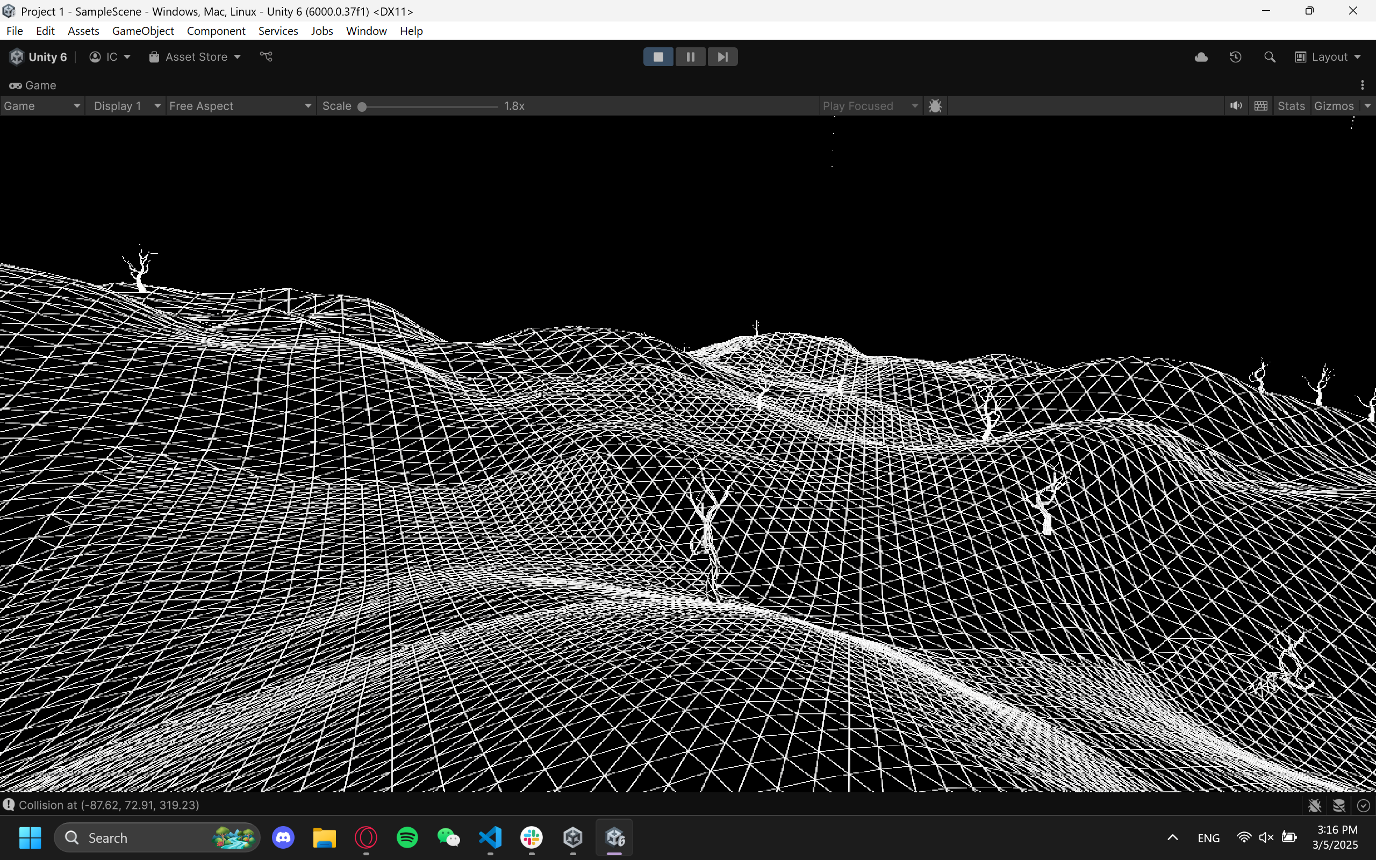Image resolution: width=1376 pixels, height=860 pixels.
Task: Toggle the Frame Debugger bug icon
Action: (x=935, y=106)
